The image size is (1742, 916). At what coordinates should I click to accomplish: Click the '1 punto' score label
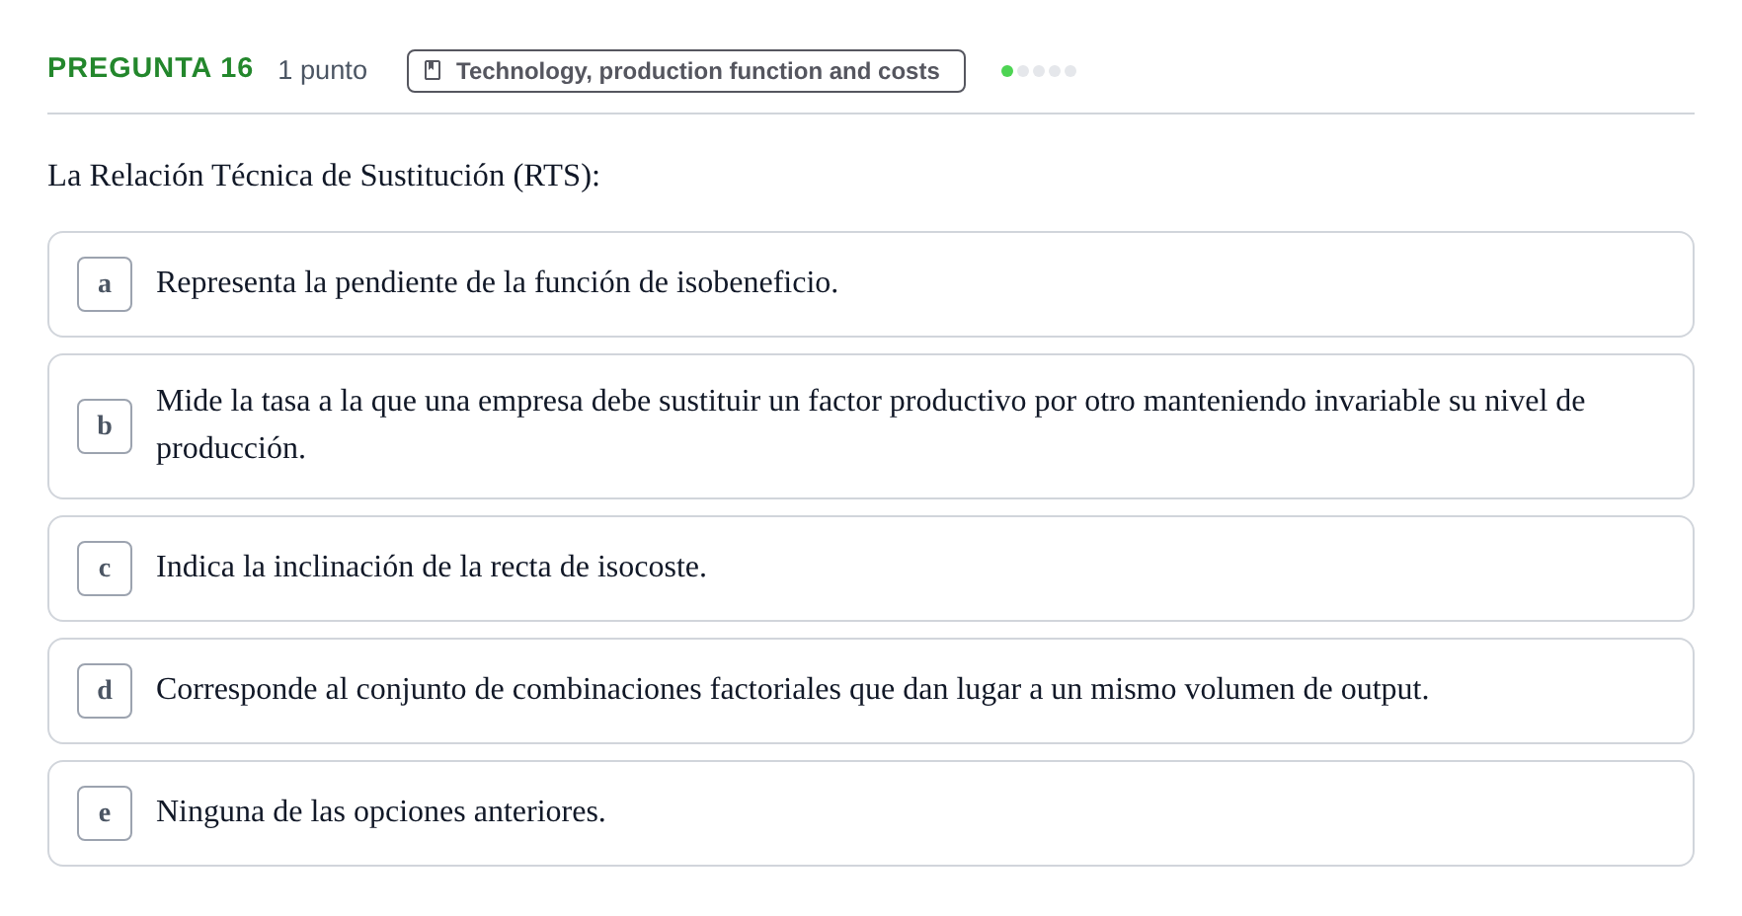323,70
